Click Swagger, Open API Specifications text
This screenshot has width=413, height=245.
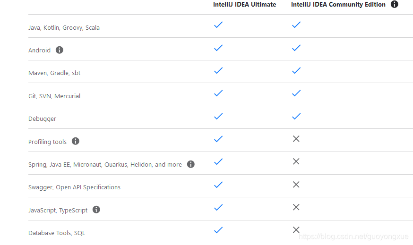point(74,187)
